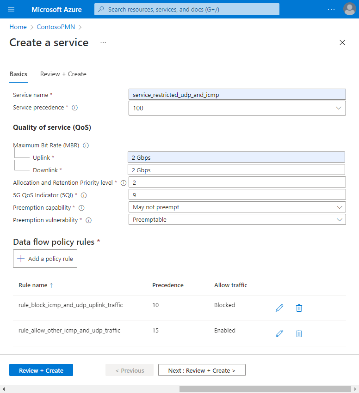The width and height of the screenshot is (359, 393).
Task: Click the search icon in the top bar
Action: (x=101, y=9)
